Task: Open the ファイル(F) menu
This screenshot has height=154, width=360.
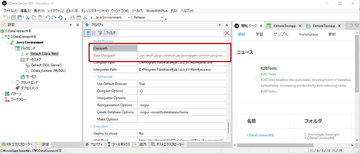Action: [x=11, y=11]
